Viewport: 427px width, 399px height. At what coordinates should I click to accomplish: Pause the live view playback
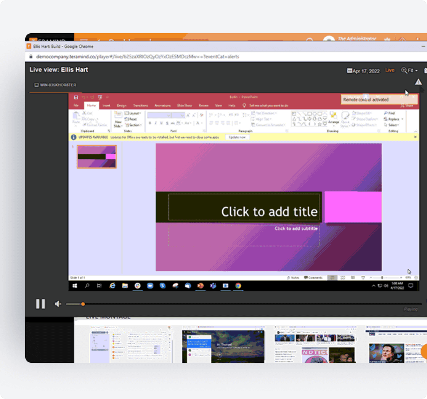[x=40, y=304]
